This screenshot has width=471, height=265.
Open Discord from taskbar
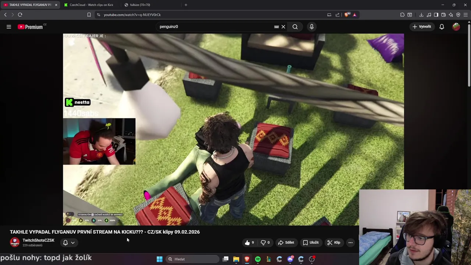pyautogui.click(x=290, y=259)
